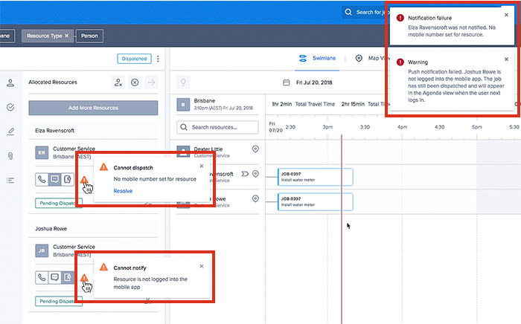Remove the Resource Type filter chip
Screen dimensions: 521x324
coord(66,35)
